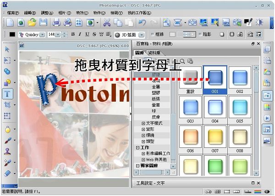Open the 3D 弧面 mode dropdown
Viewport: 275px width, 196px height.
click(141, 35)
